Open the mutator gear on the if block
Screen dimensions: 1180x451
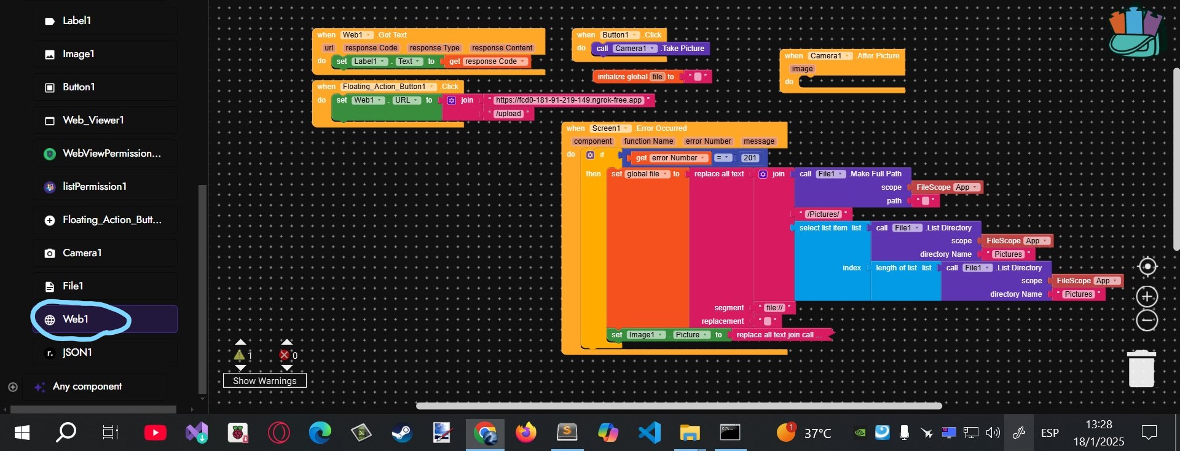pos(590,155)
